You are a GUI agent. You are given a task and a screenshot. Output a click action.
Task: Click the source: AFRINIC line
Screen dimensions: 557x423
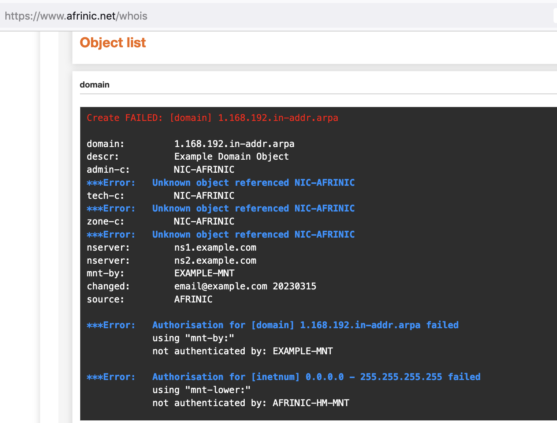[150, 299]
